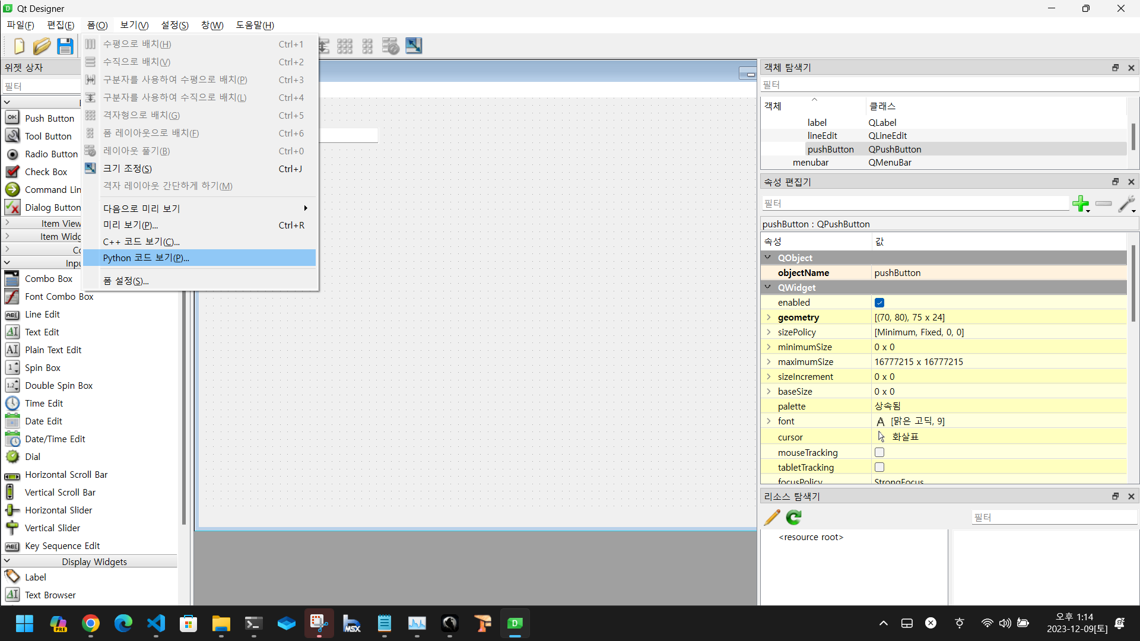Click the grid layout toolbar icon
The height and width of the screenshot is (641, 1140).
point(345,46)
